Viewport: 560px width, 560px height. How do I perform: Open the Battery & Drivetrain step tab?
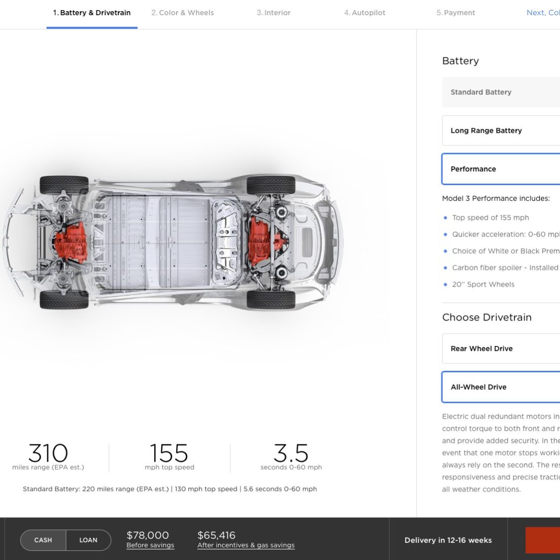[92, 13]
